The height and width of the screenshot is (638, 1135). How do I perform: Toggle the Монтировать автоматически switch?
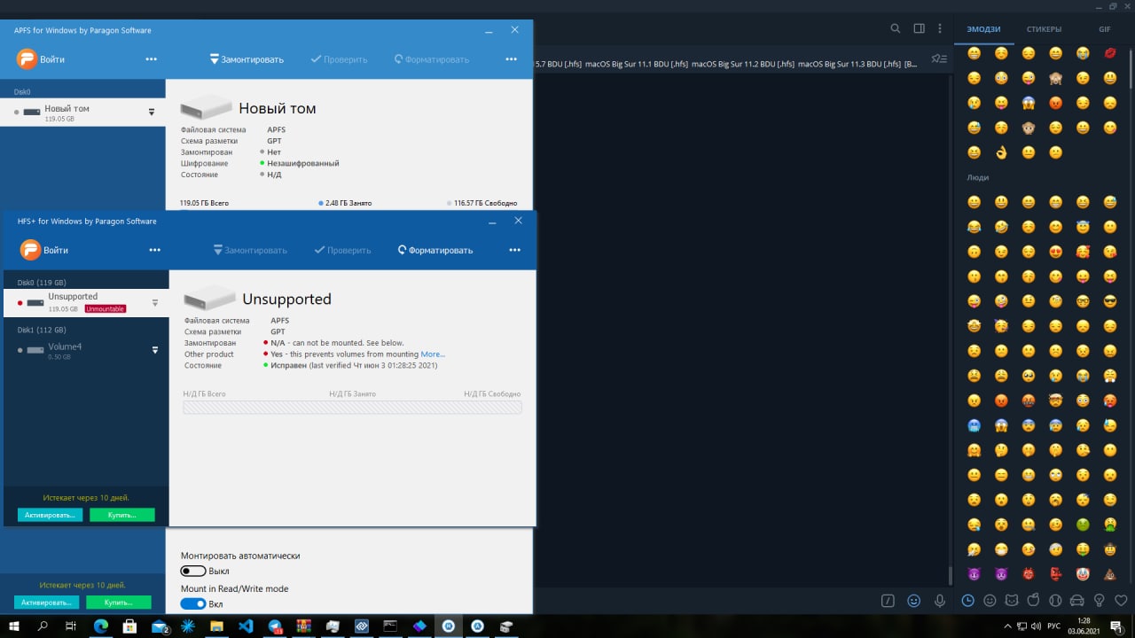[193, 572]
